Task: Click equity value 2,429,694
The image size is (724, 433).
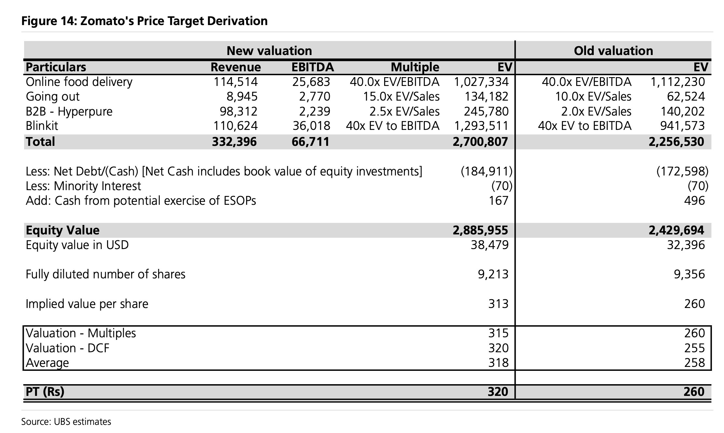Action: (x=676, y=230)
